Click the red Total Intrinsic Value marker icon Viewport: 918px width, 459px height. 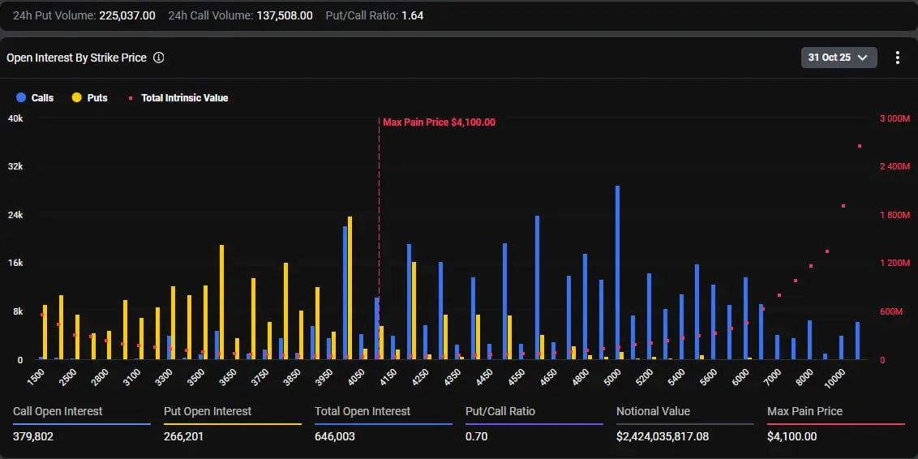(x=131, y=97)
